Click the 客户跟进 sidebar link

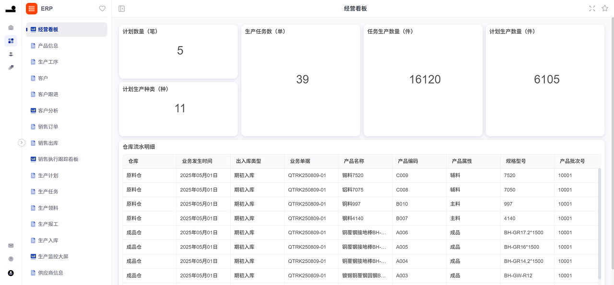pos(48,94)
